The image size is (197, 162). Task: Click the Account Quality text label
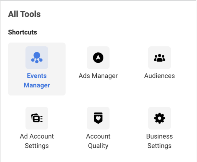click(98, 141)
